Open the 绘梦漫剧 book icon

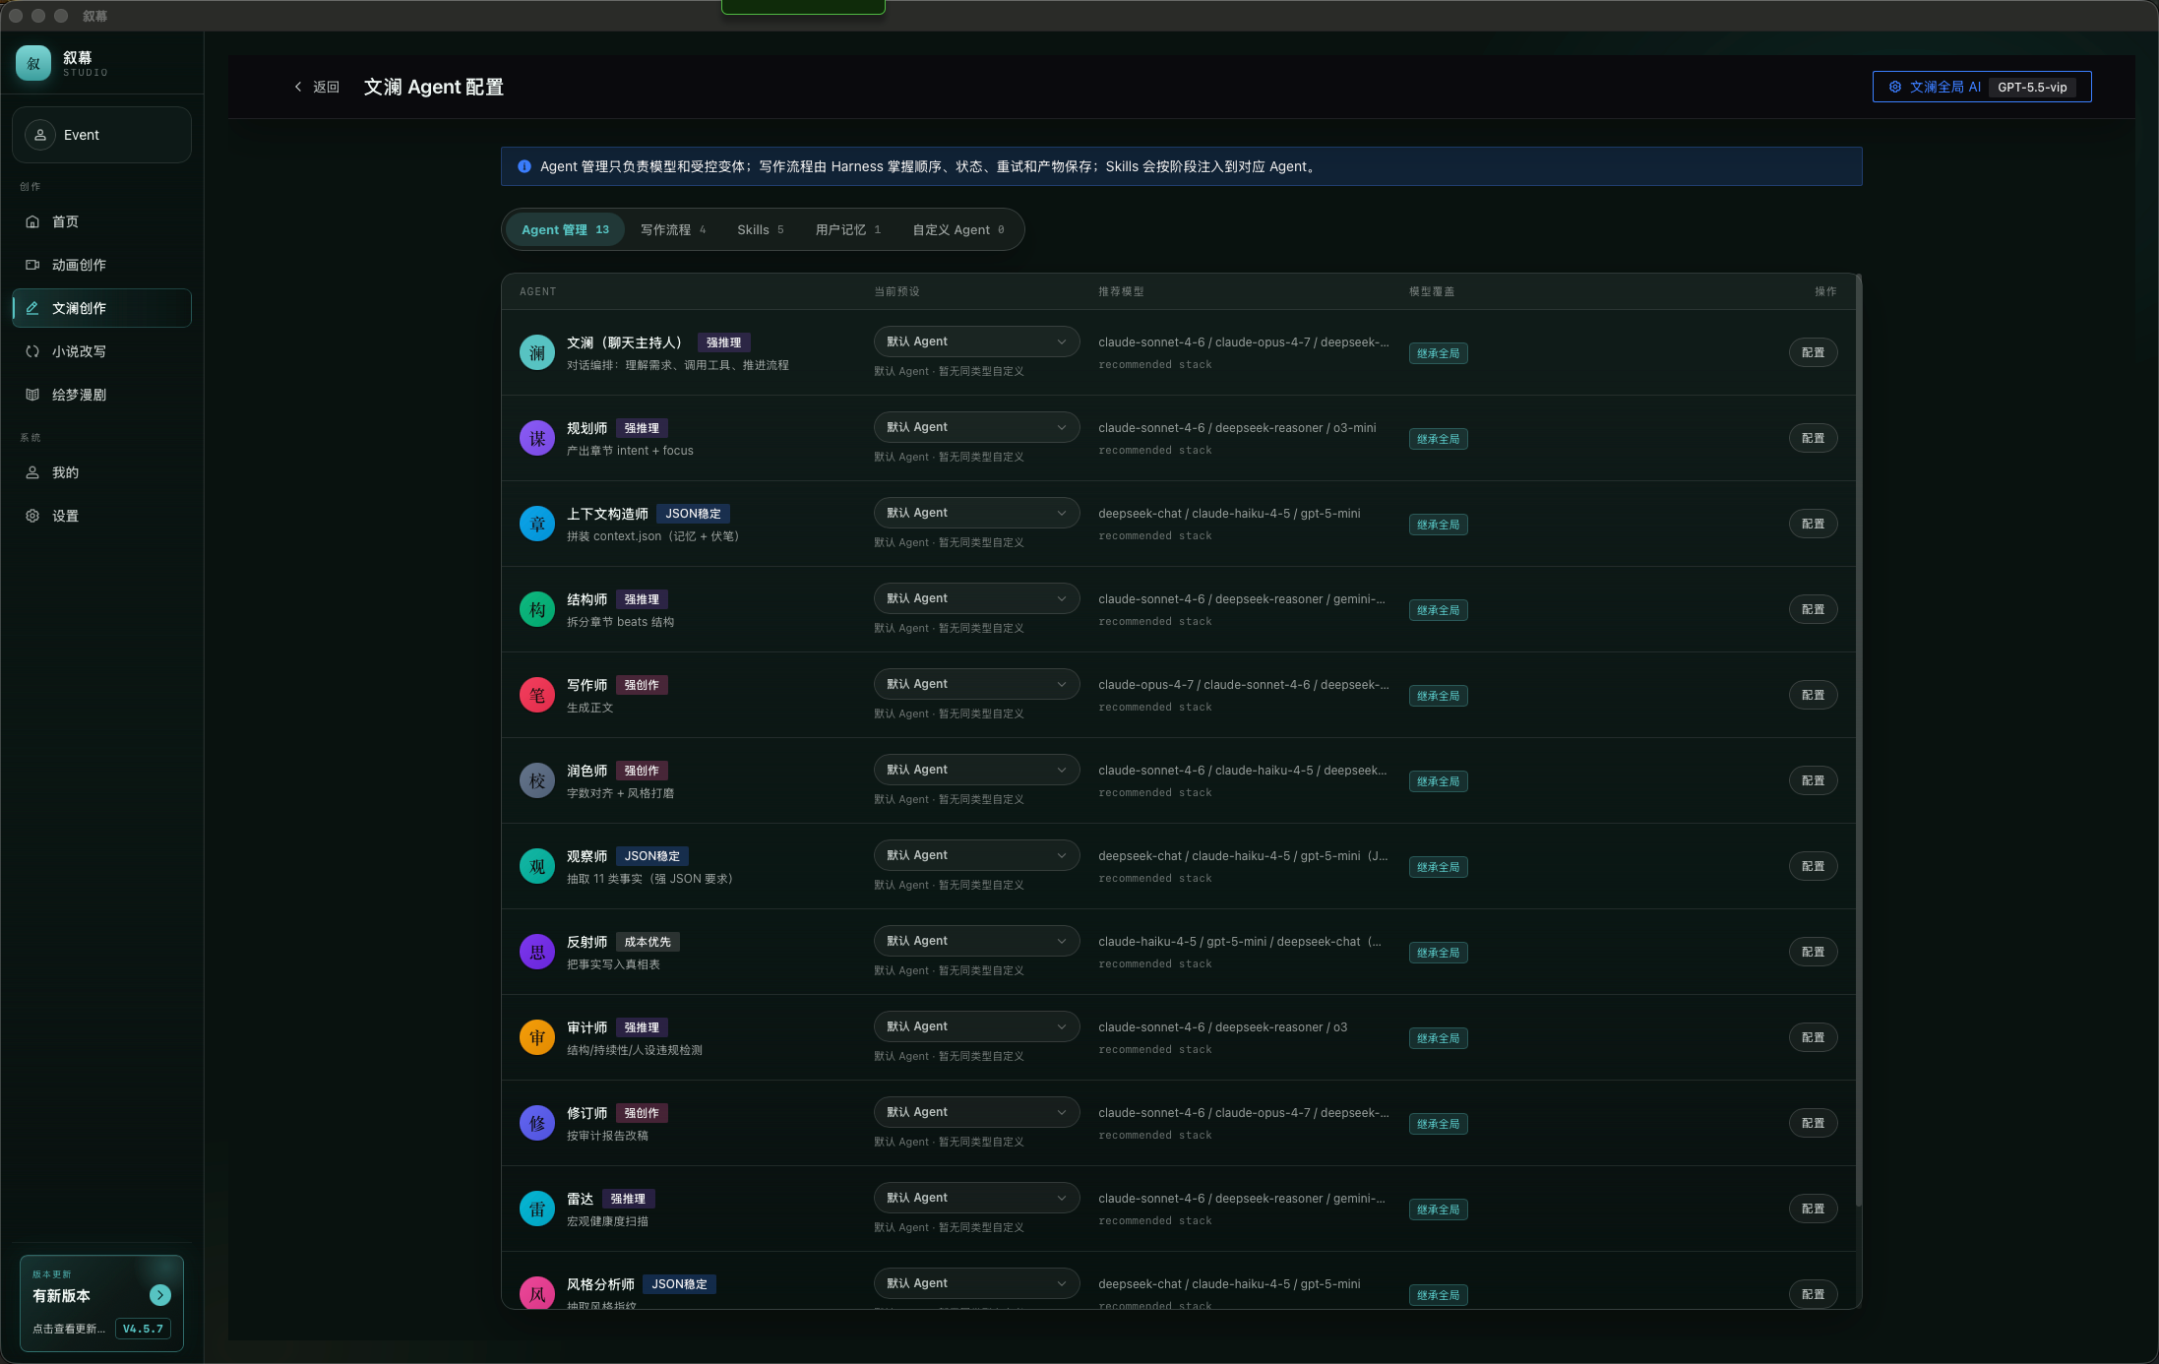click(x=32, y=395)
